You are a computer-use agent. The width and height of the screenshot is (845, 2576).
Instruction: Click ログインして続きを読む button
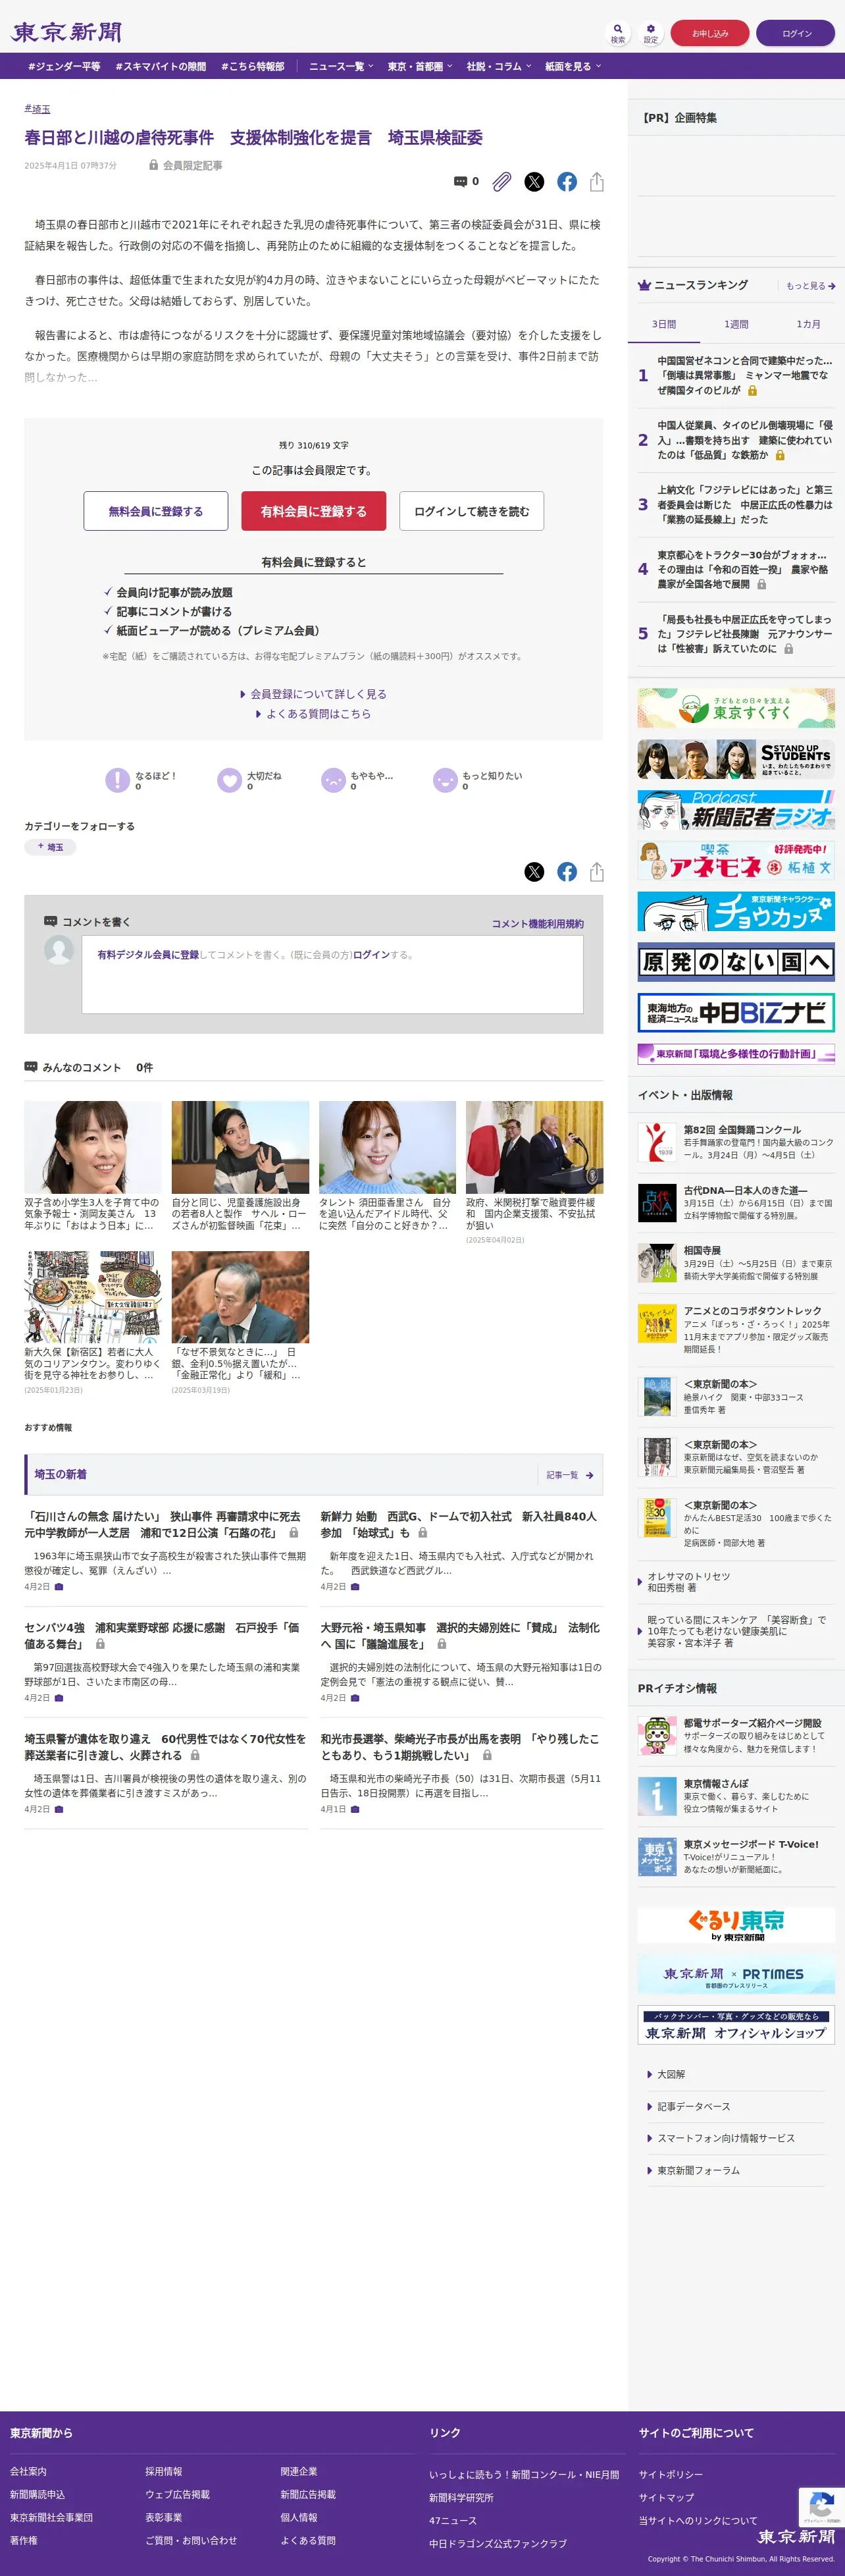tap(471, 511)
